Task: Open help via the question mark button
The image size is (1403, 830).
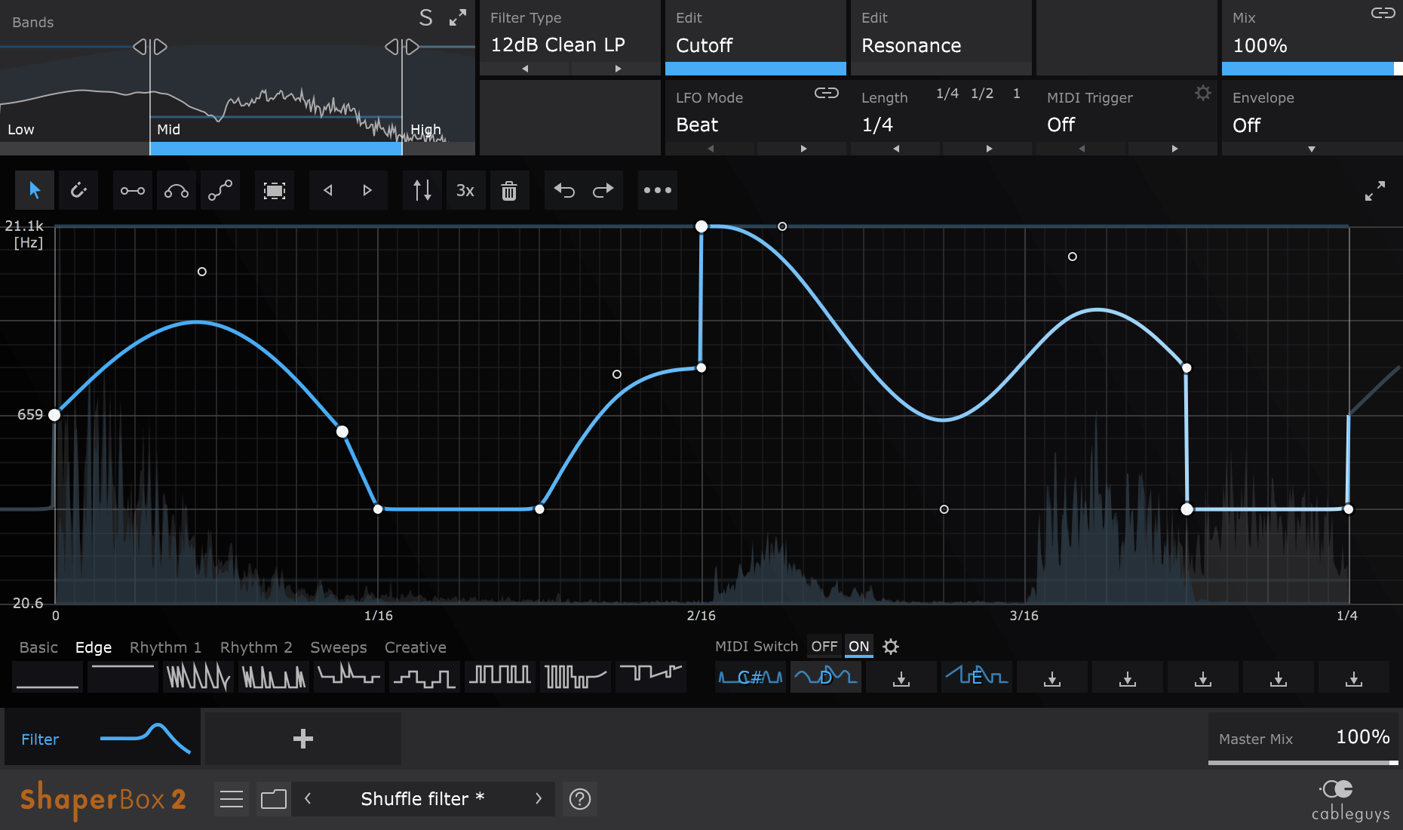Action: click(579, 798)
